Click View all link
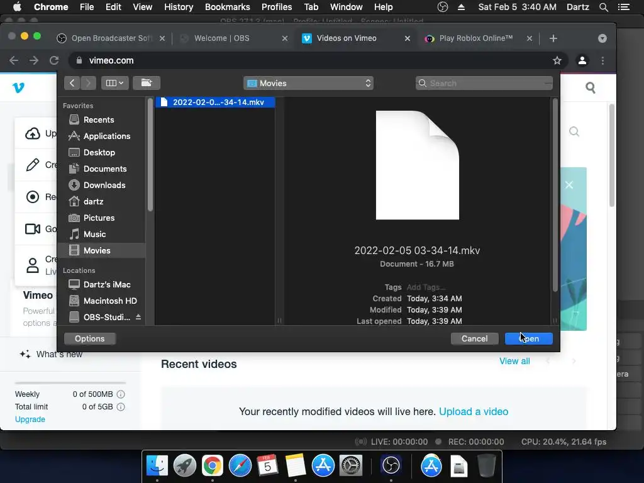644x483 pixels. pos(514,361)
